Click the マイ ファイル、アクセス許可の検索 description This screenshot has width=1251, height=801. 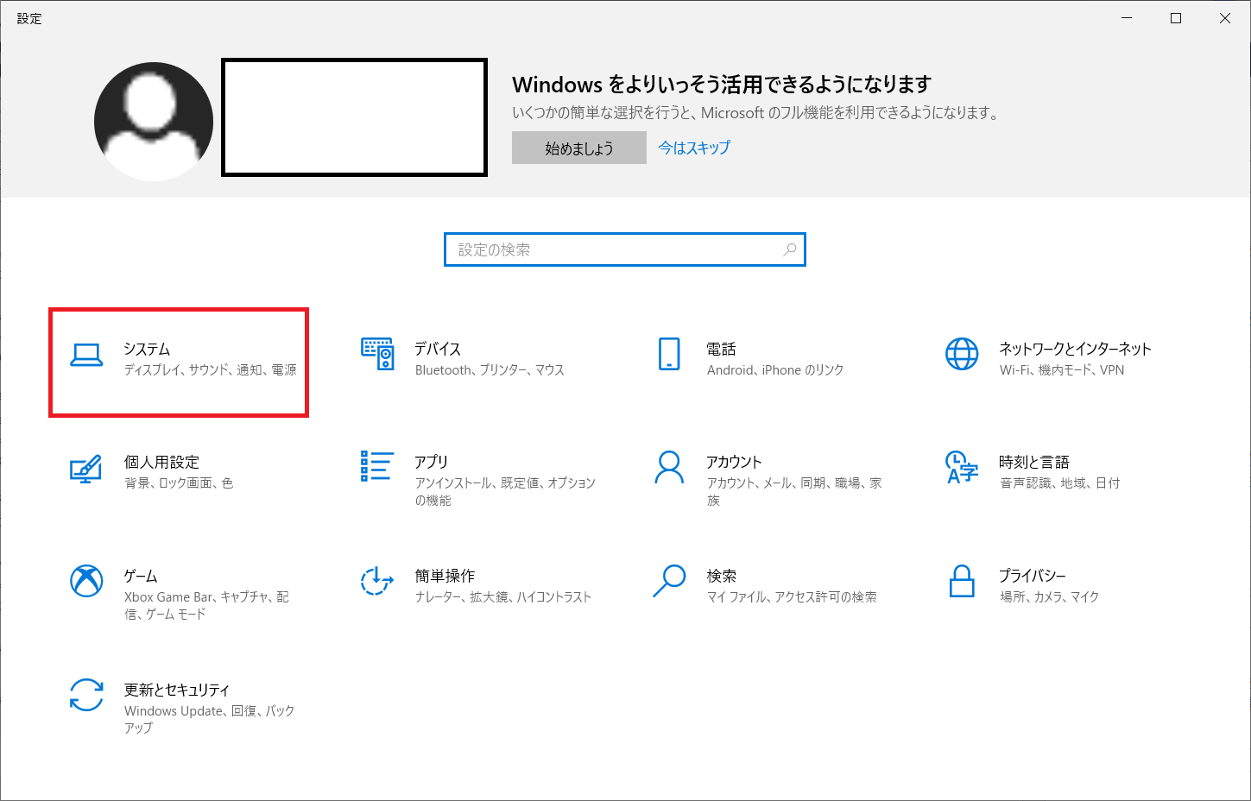coord(792,596)
